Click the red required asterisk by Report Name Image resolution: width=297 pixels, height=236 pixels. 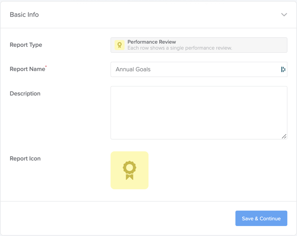click(46, 67)
